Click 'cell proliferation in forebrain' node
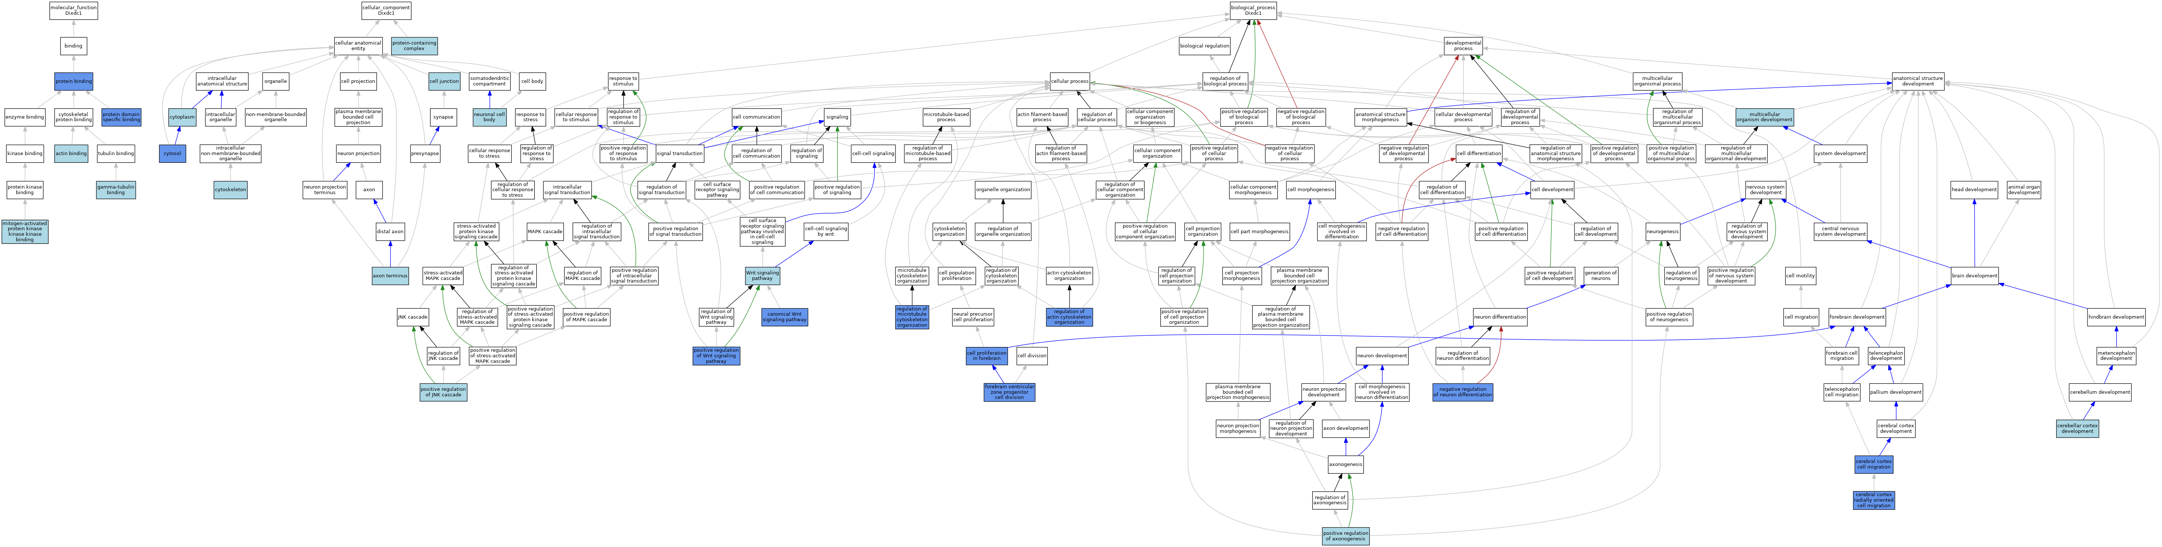 point(987,356)
